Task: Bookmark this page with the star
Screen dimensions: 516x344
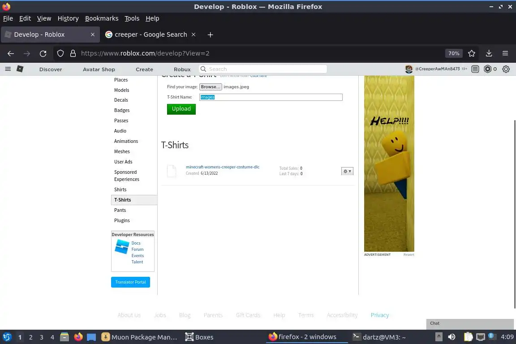Action: point(472,53)
